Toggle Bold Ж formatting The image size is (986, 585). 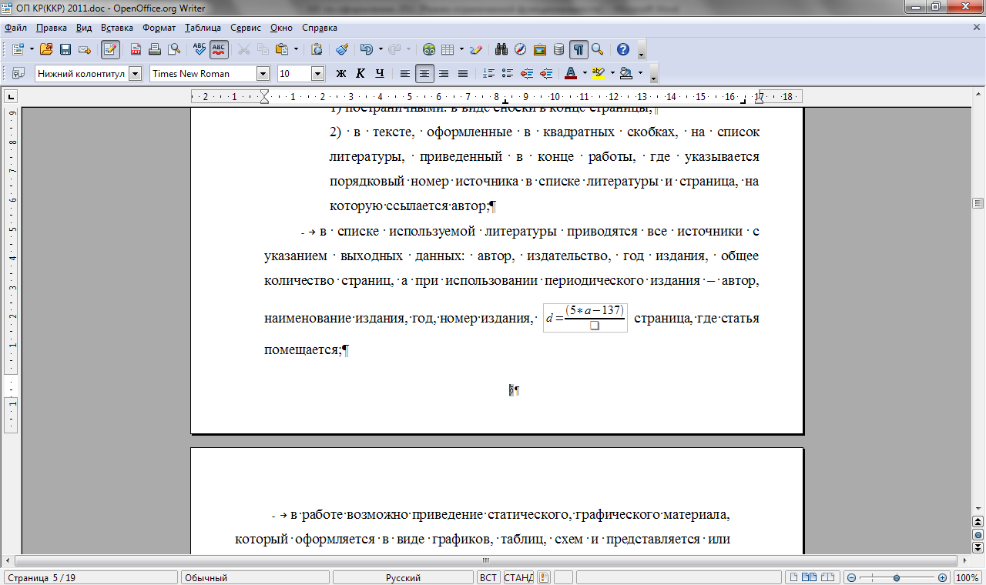tap(341, 73)
